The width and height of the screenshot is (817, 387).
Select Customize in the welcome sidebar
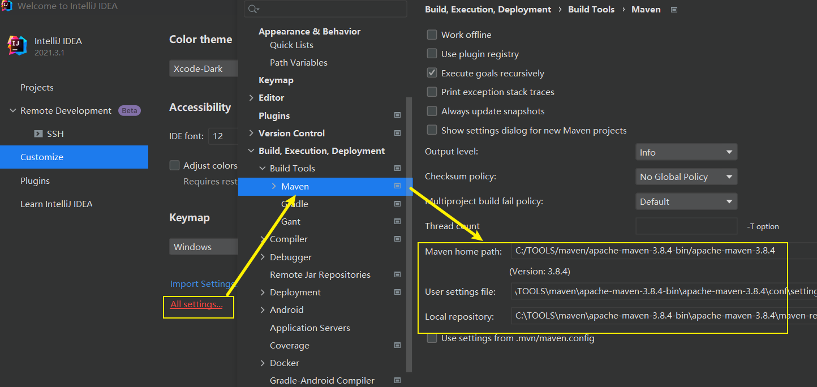pos(74,157)
